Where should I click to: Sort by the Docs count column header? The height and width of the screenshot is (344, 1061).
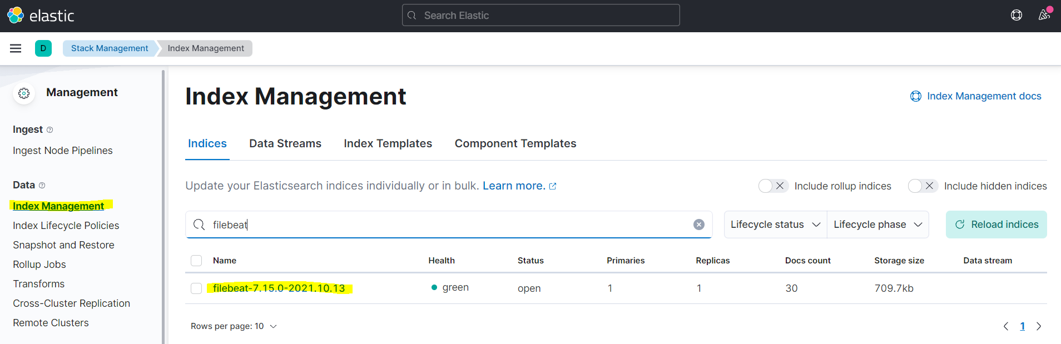point(808,261)
